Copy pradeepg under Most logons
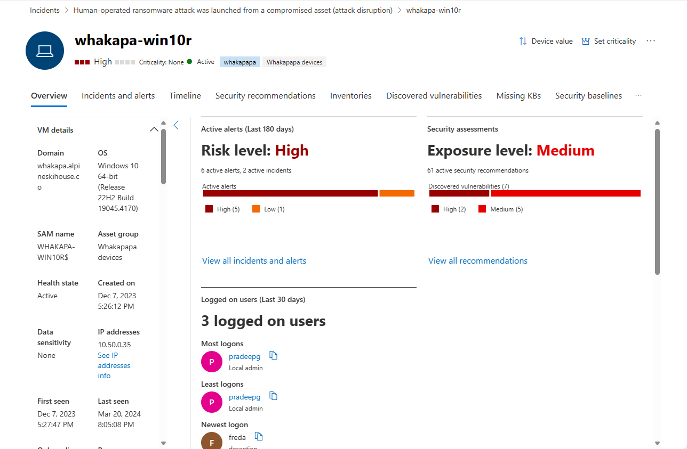This screenshot has height=449, width=687. coord(274,356)
